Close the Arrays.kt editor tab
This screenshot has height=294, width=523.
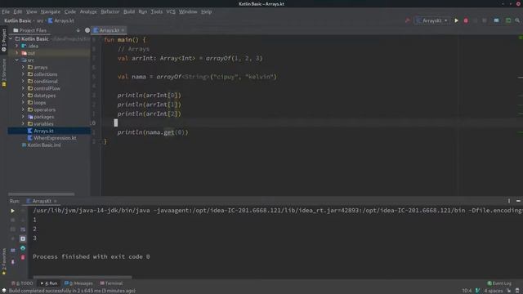point(123,30)
